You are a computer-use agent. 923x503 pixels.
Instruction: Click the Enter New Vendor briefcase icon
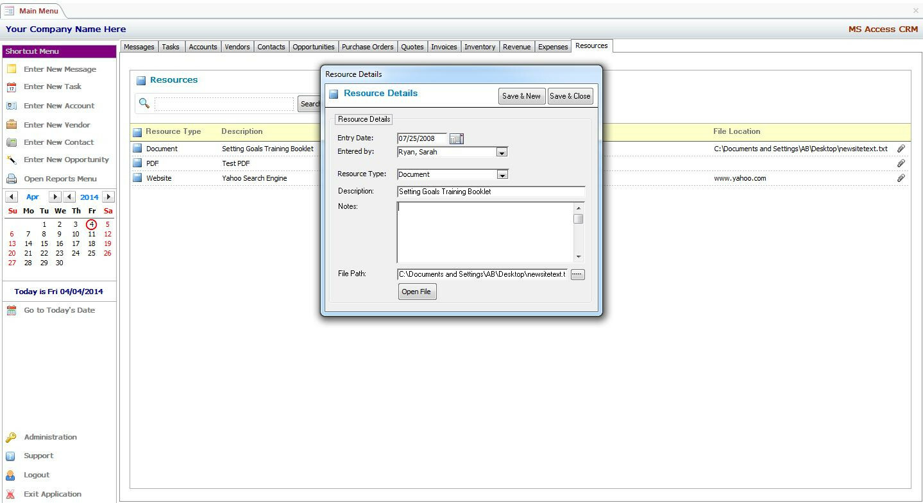click(12, 124)
